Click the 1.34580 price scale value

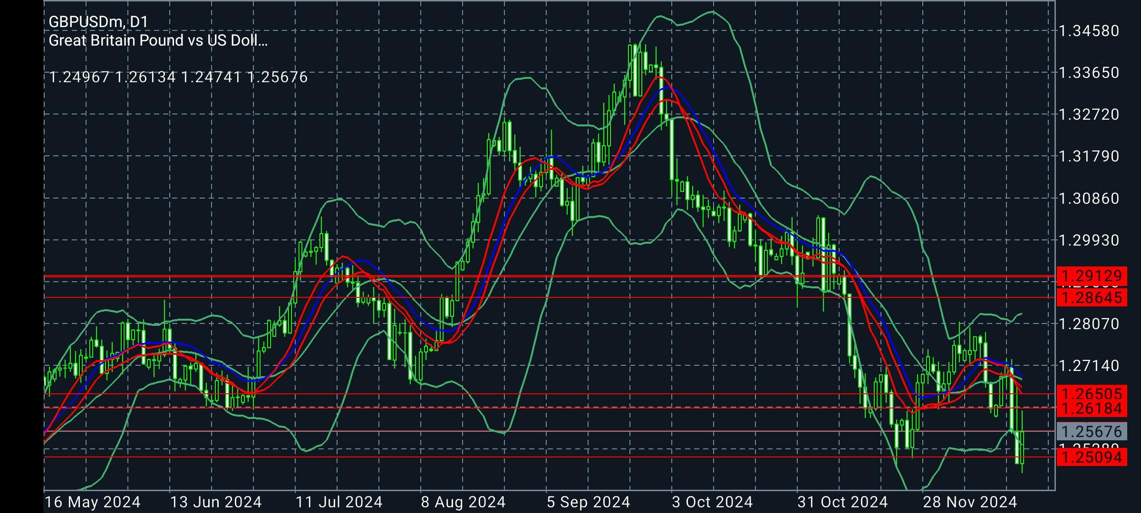1089,31
